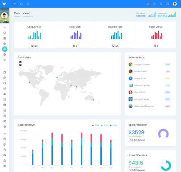
Task: Click the Total Visit purple bar chart
Action: (x=76, y=35)
